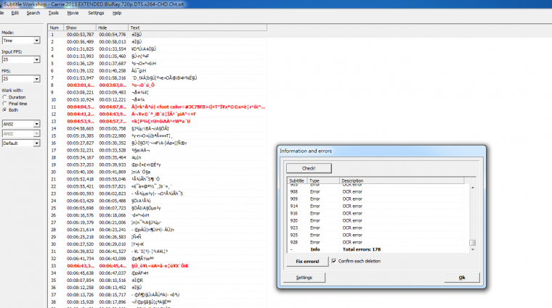Select red subtitle row 8
This screenshot has width=552, height=308.
(158, 85)
